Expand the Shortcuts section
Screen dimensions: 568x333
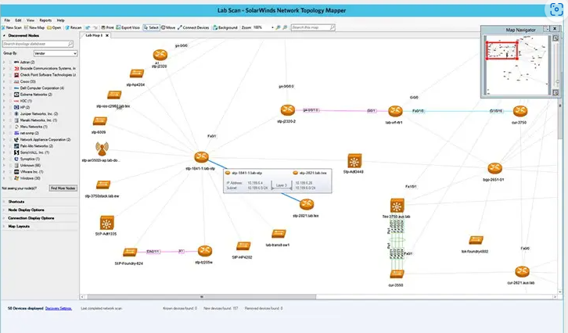click(5, 202)
